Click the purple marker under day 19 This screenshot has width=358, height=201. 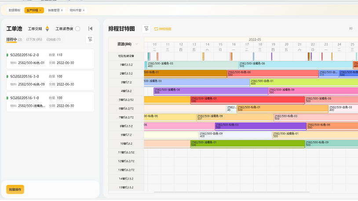click(272, 56)
